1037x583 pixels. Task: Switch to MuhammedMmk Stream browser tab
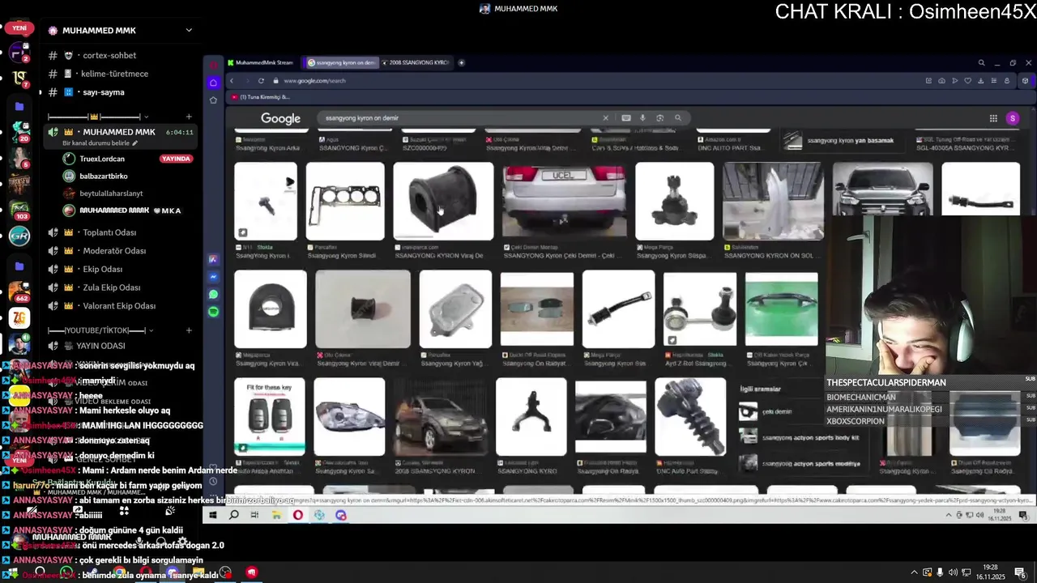pyautogui.click(x=260, y=62)
